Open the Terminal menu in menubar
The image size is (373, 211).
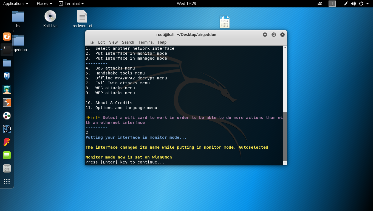click(x=146, y=42)
